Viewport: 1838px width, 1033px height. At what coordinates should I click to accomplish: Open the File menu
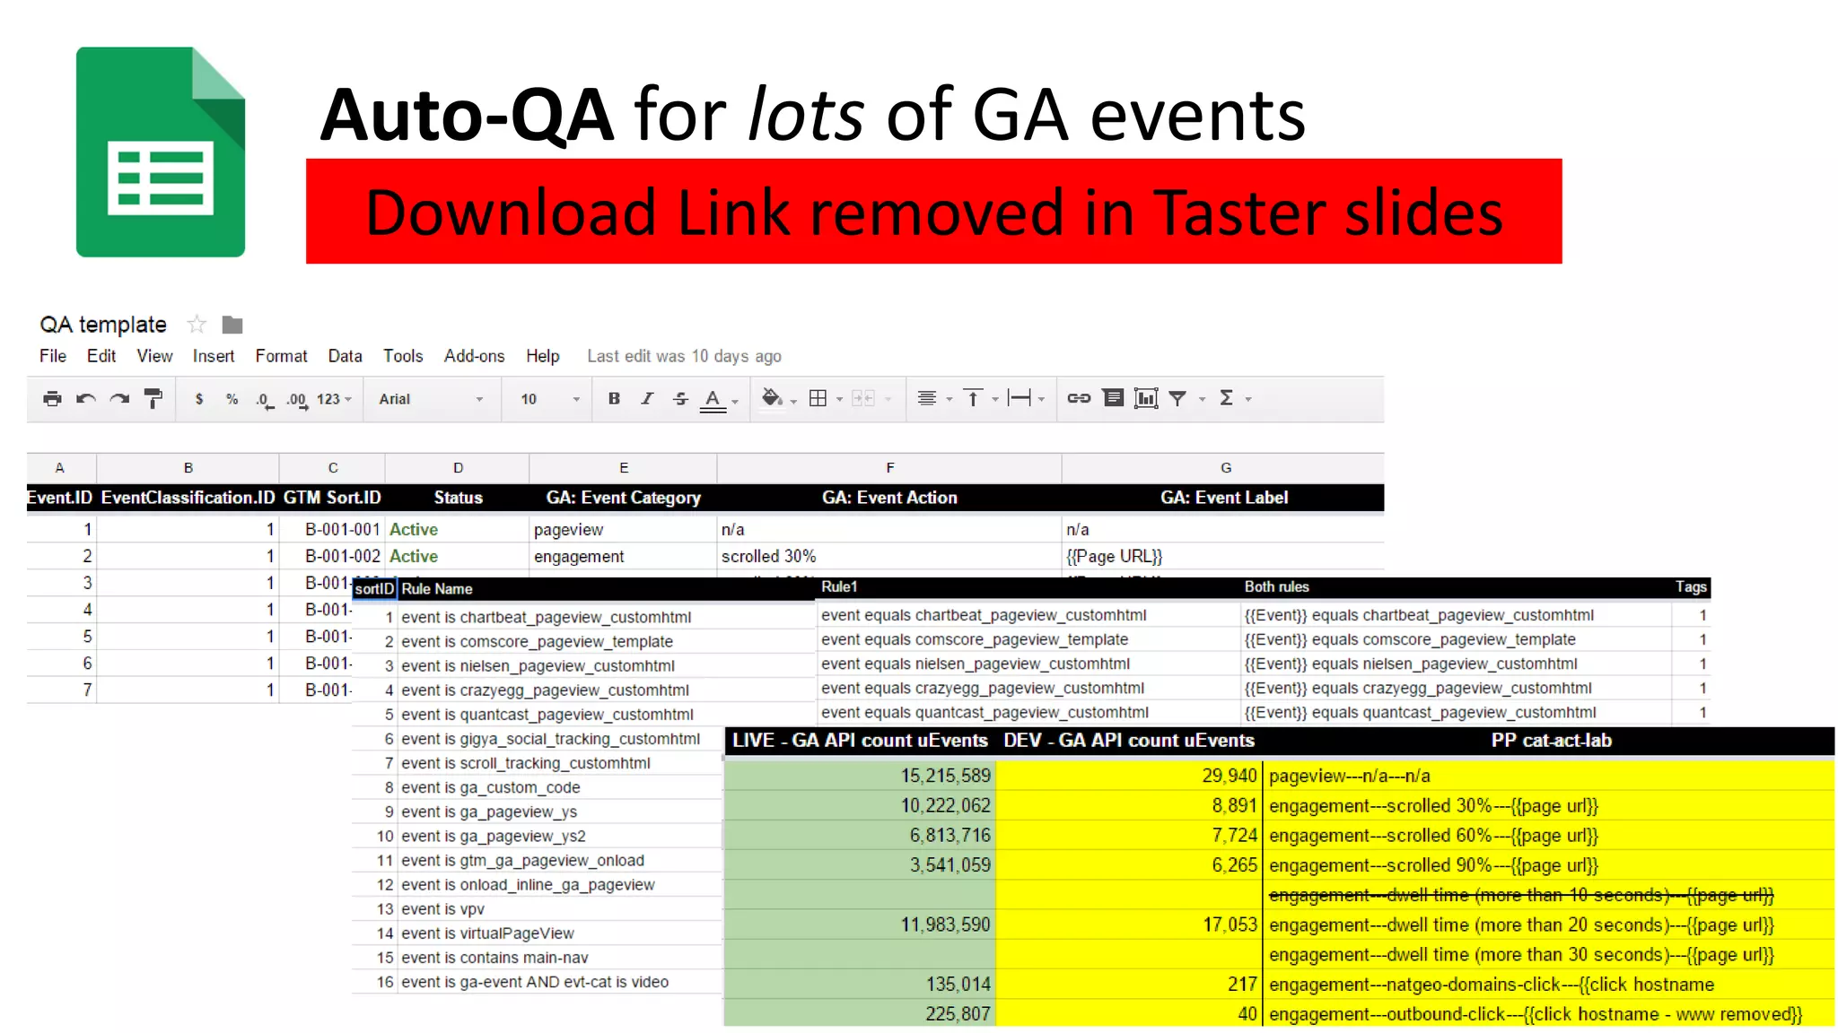[x=53, y=356]
